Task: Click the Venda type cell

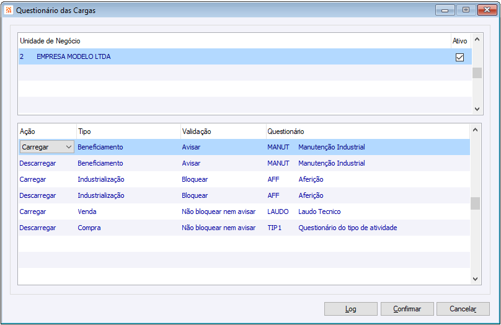Action: click(87, 211)
